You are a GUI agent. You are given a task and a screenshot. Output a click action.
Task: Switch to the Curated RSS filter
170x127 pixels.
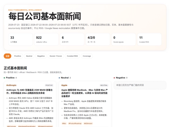tap(72, 56)
